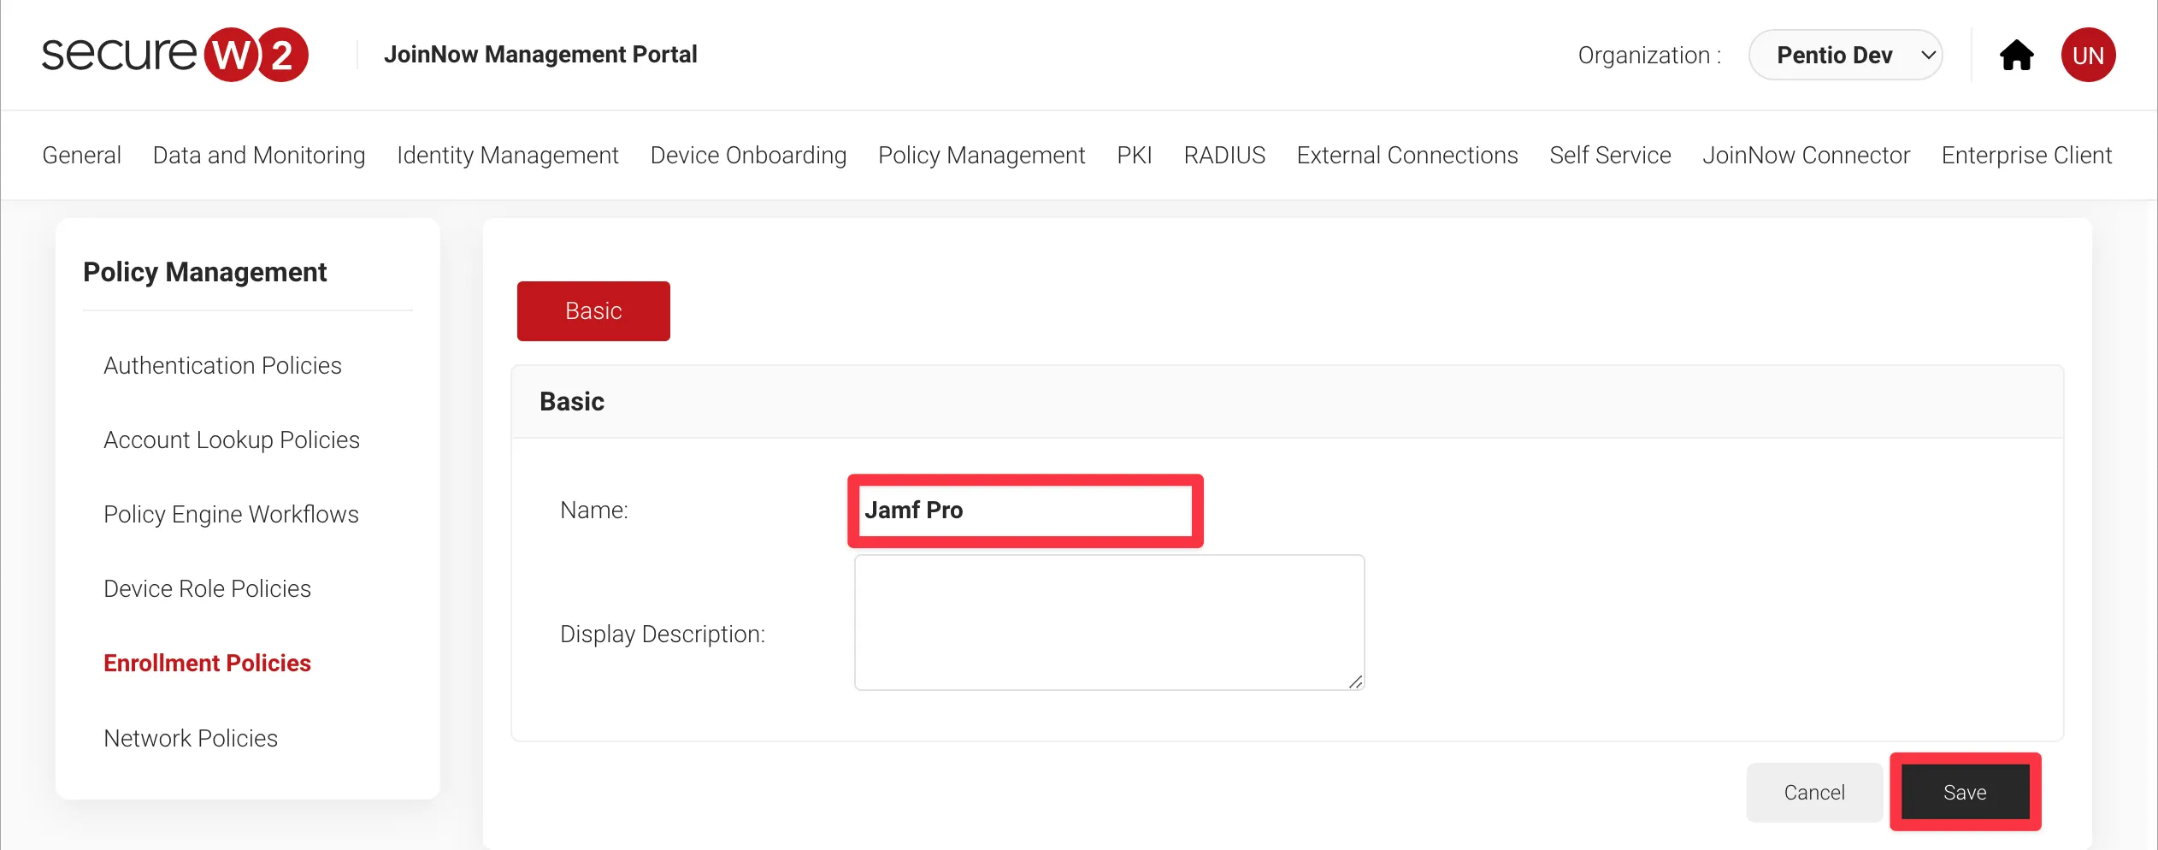The height and width of the screenshot is (850, 2158).
Task: Open Device Role Policies
Action: click(x=207, y=588)
